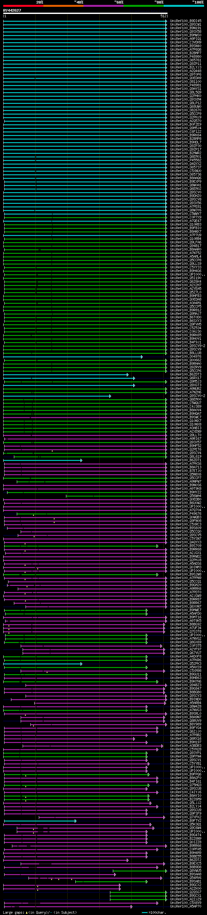Image resolution: width=207 pixels, height=915 pixels.
Task: Select the UniRef100_C6F122 label
Action: point(186,131)
